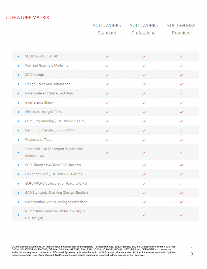
Task: Expand the ECAD/MCAD Collaboration row
Action: pyautogui.click(x=19, y=183)
